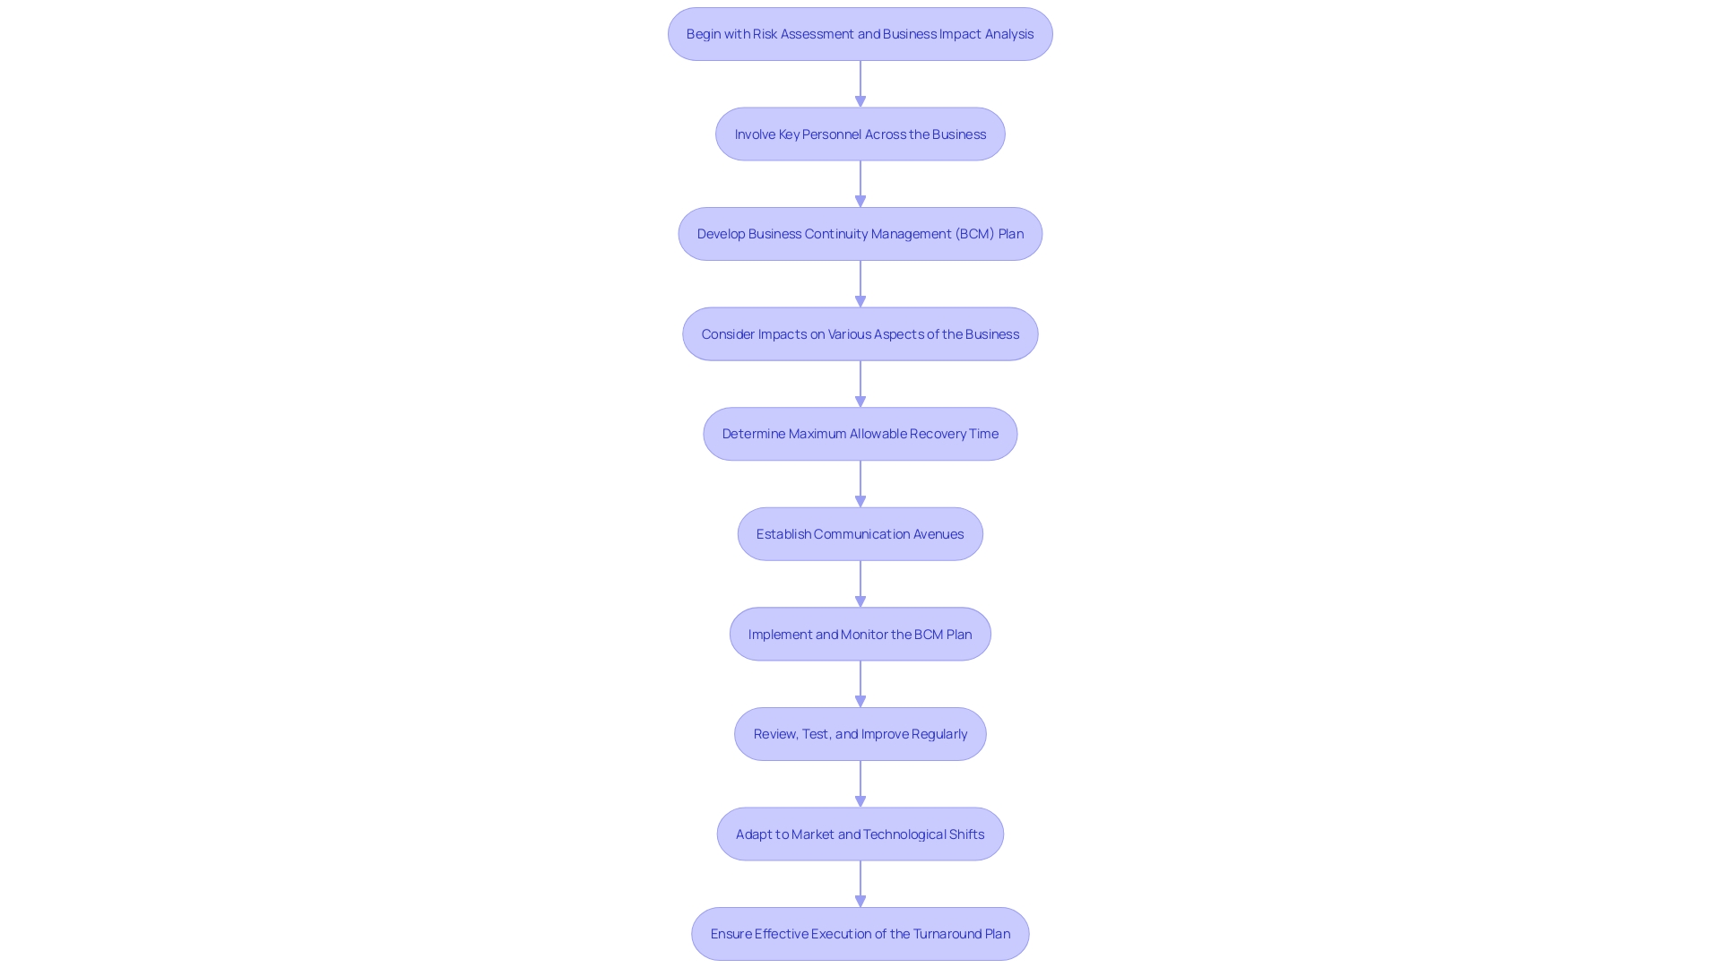Screen dimensions: 1721x968
Task: Select the Communication Avenues node
Action: [860, 533]
